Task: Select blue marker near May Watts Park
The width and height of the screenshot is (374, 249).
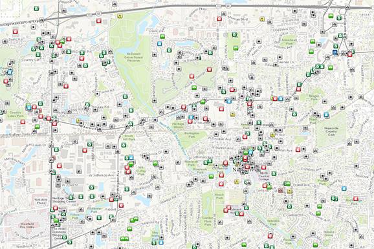Action: 161,243
